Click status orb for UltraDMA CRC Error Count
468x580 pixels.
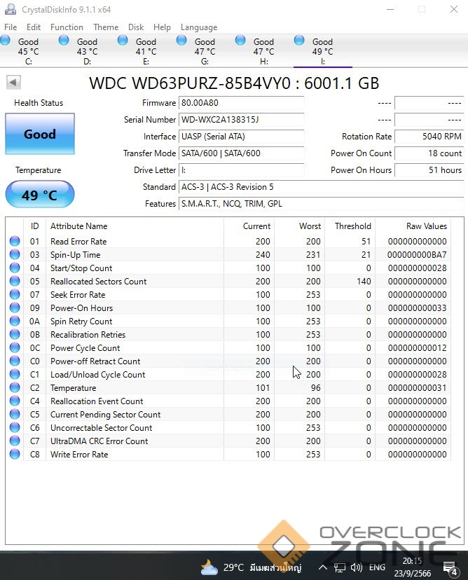15,441
